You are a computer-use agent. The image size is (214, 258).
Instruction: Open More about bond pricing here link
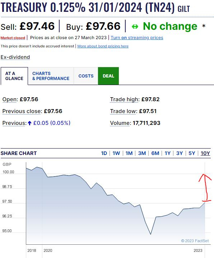tap(103, 46)
